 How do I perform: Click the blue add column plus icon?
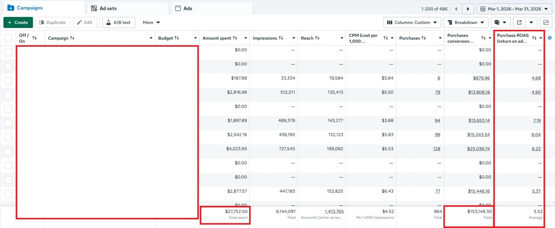tap(550, 38)
